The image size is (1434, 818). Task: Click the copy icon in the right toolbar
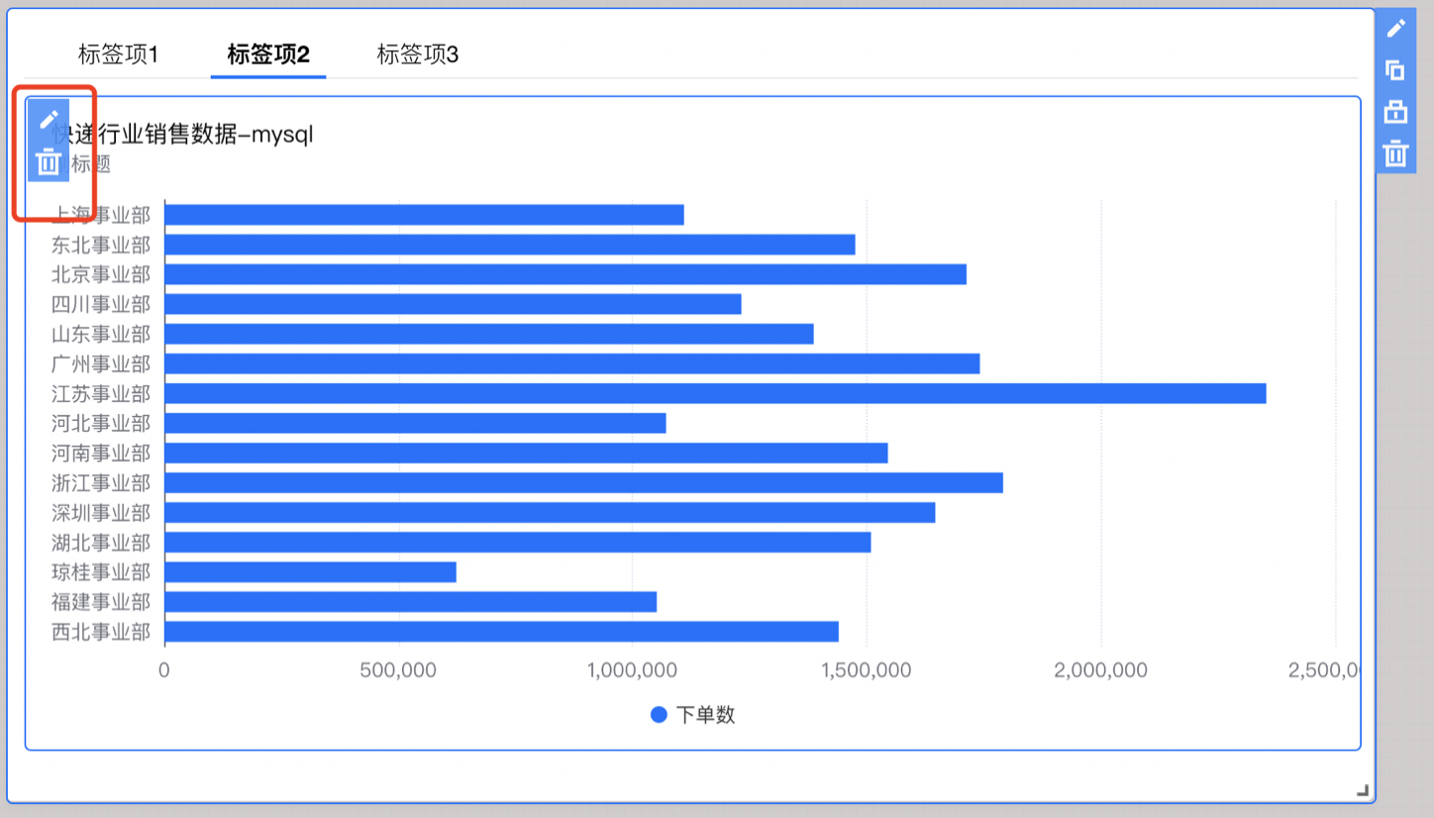(x=1395, y=70)
